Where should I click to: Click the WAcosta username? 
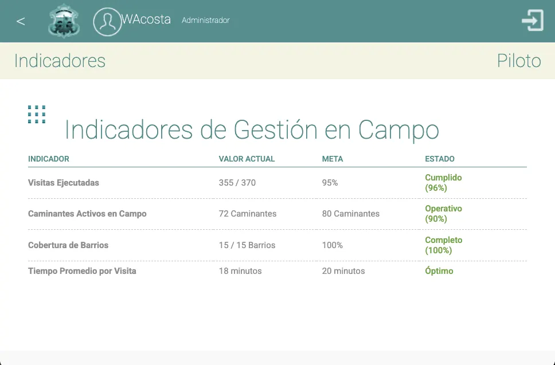(146, 19)
